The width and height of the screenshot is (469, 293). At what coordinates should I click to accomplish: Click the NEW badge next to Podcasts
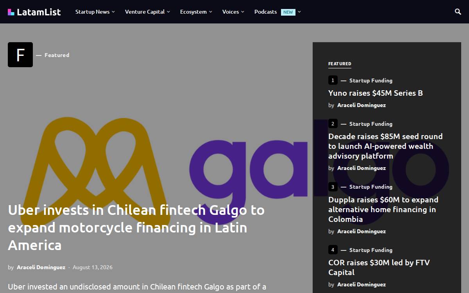pyautogui.click(x=288, y=12)
